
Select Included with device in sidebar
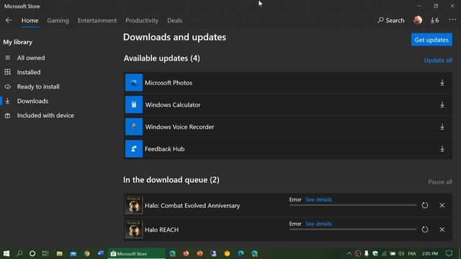tap(45, 115)
